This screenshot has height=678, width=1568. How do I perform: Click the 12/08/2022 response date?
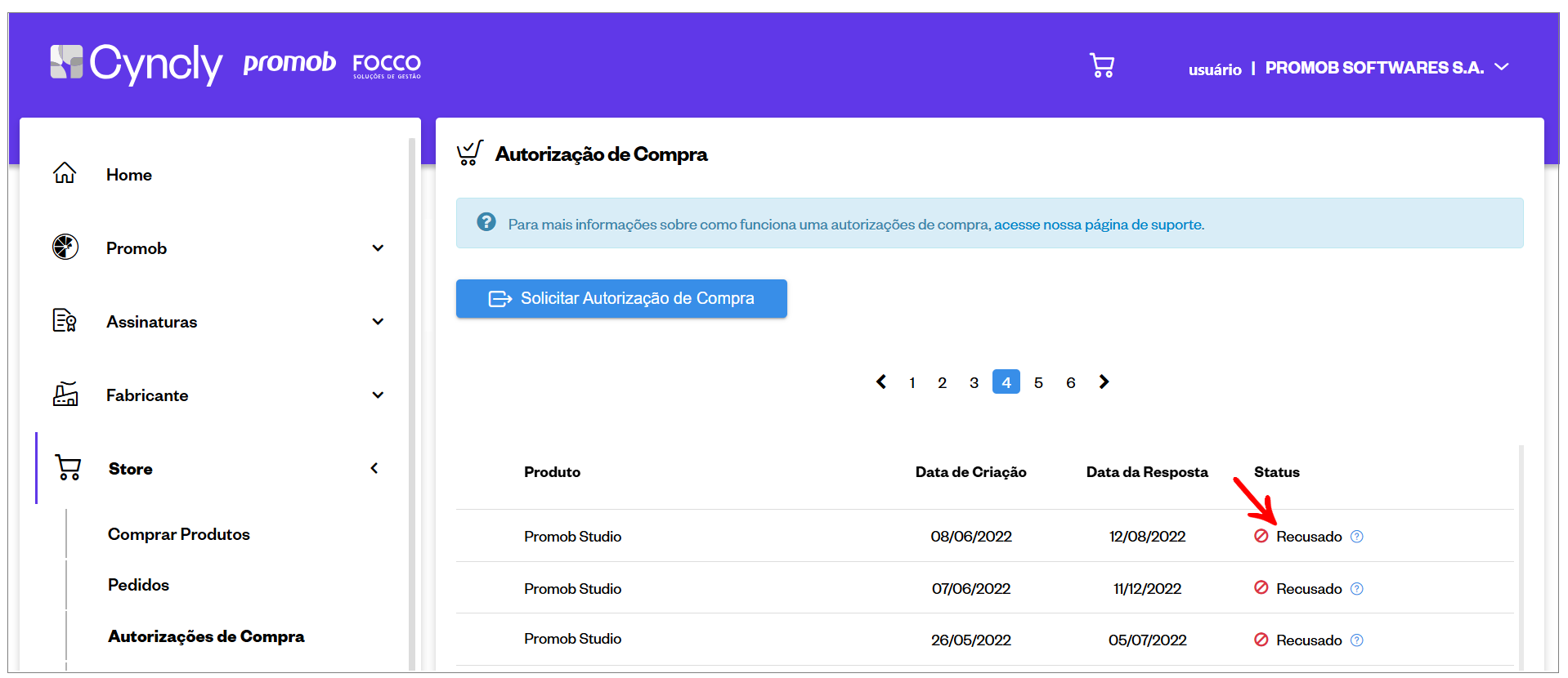point(1147,537)
